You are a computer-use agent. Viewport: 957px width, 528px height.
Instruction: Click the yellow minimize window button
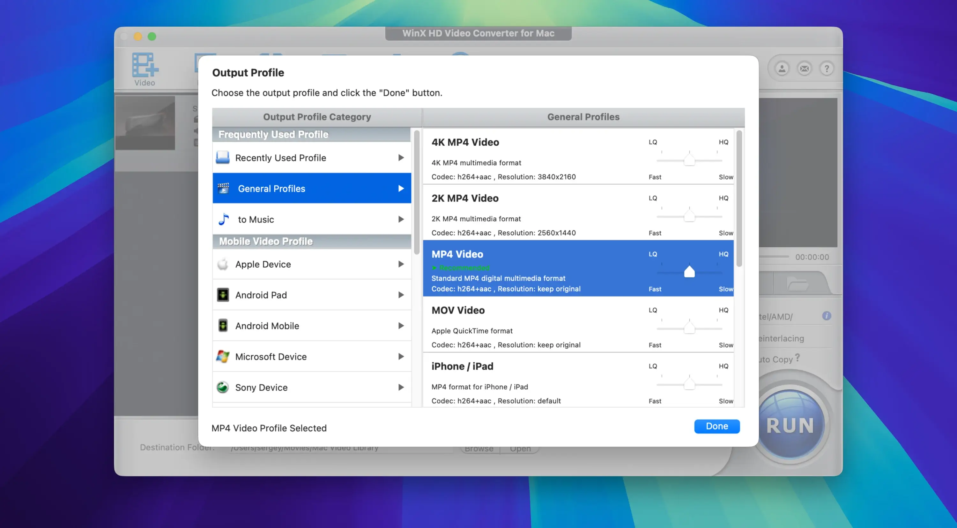coord(138,36)
